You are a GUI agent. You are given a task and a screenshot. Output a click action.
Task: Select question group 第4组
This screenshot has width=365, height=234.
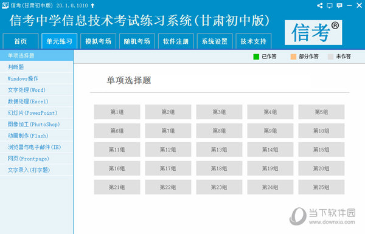tap(270, 112)
